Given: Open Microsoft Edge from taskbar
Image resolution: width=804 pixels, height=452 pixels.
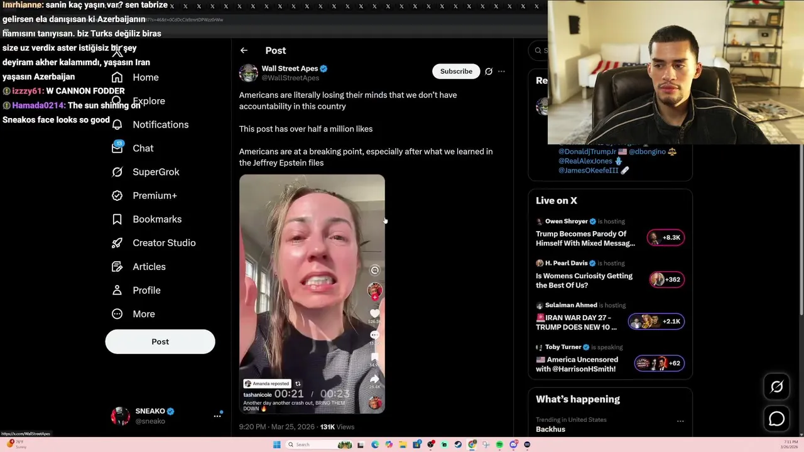Looking at the screenshot, I should (375, 444).
